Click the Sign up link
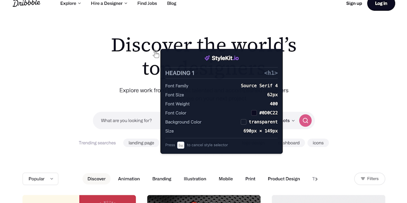407x203 pixels. (x=354, y=3)
